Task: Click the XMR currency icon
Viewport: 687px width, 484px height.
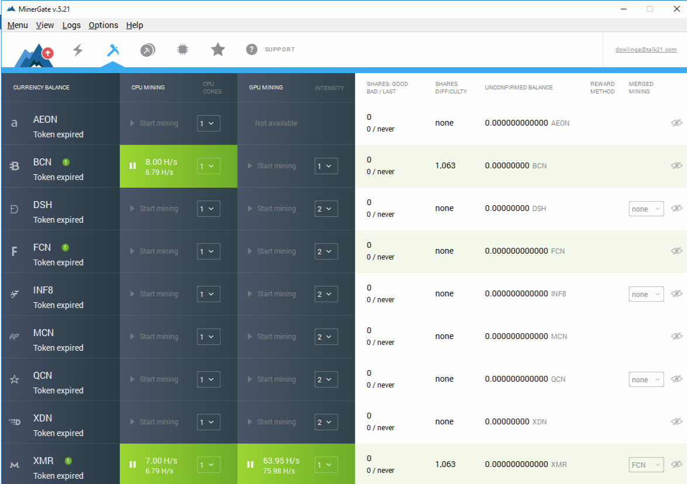Action: coord(15,465)
